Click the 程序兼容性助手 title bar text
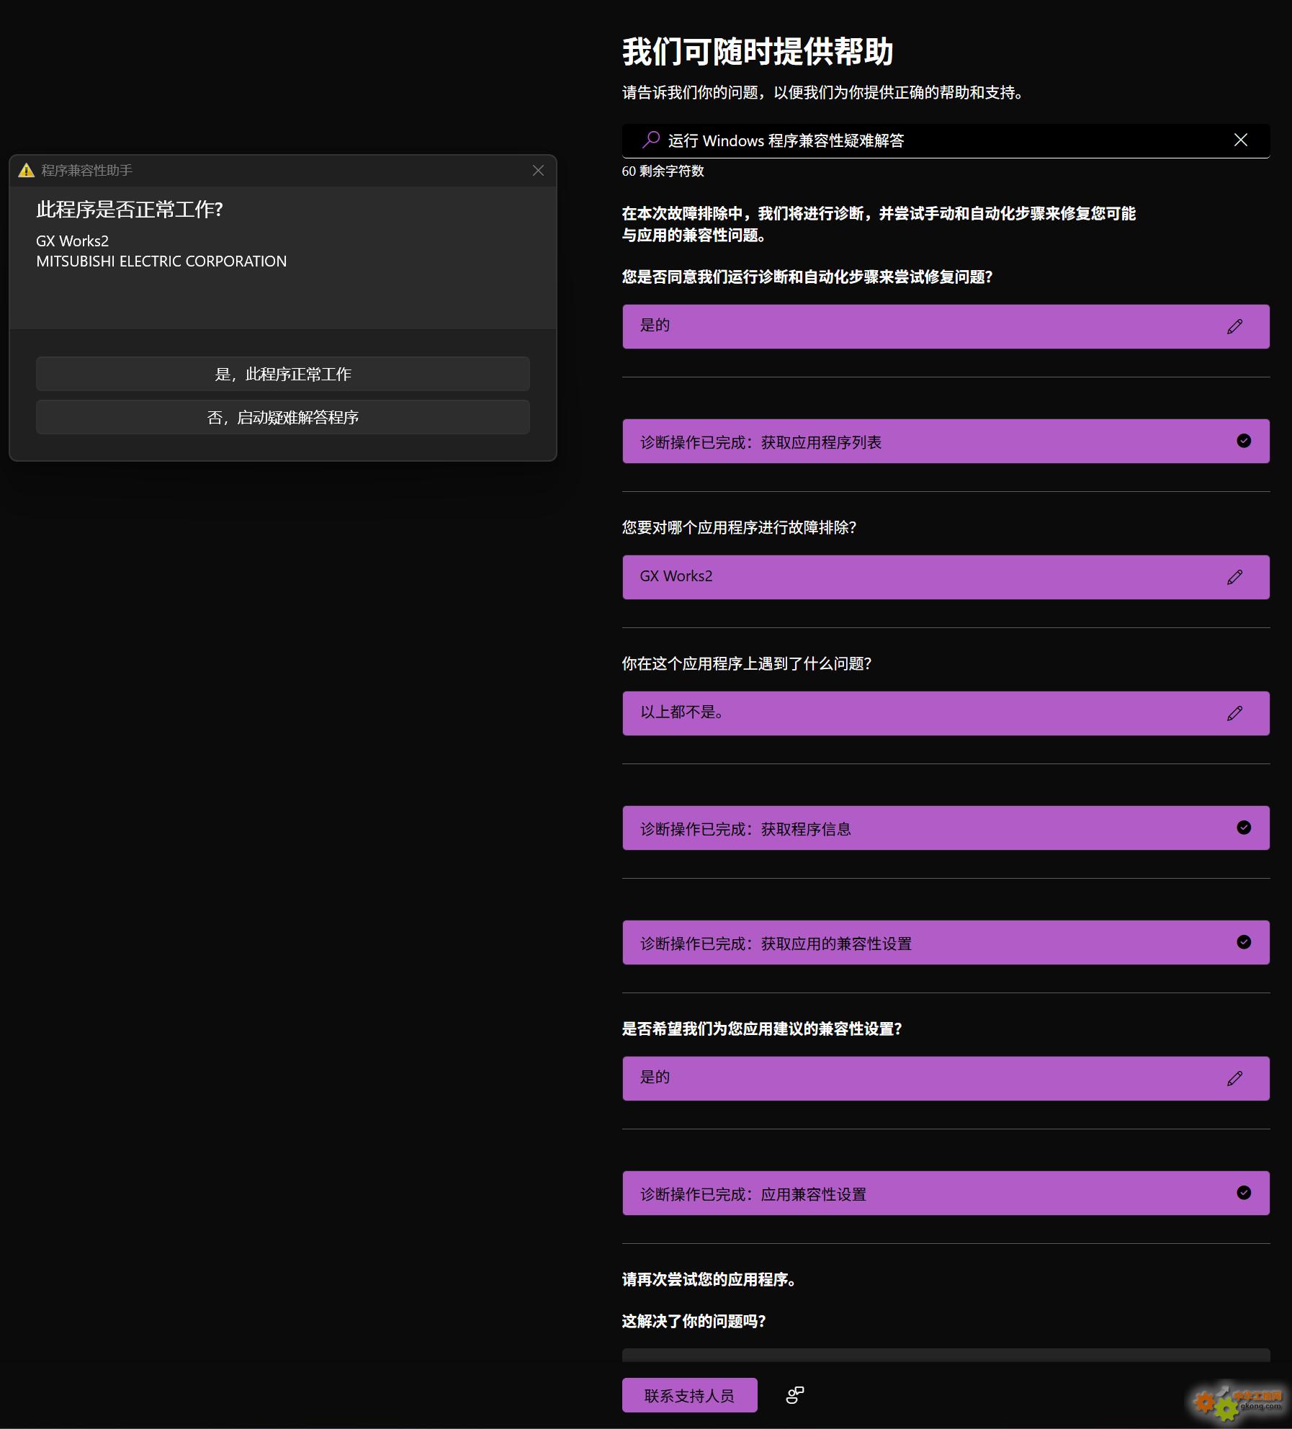Image resolution: width=1292 pixels, height=1429 pixels. click(86, 171)
